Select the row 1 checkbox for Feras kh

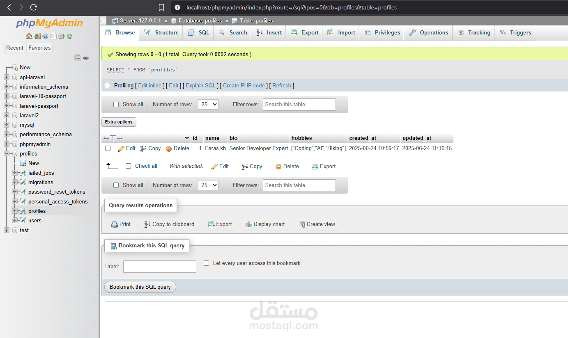coord(108,148)
